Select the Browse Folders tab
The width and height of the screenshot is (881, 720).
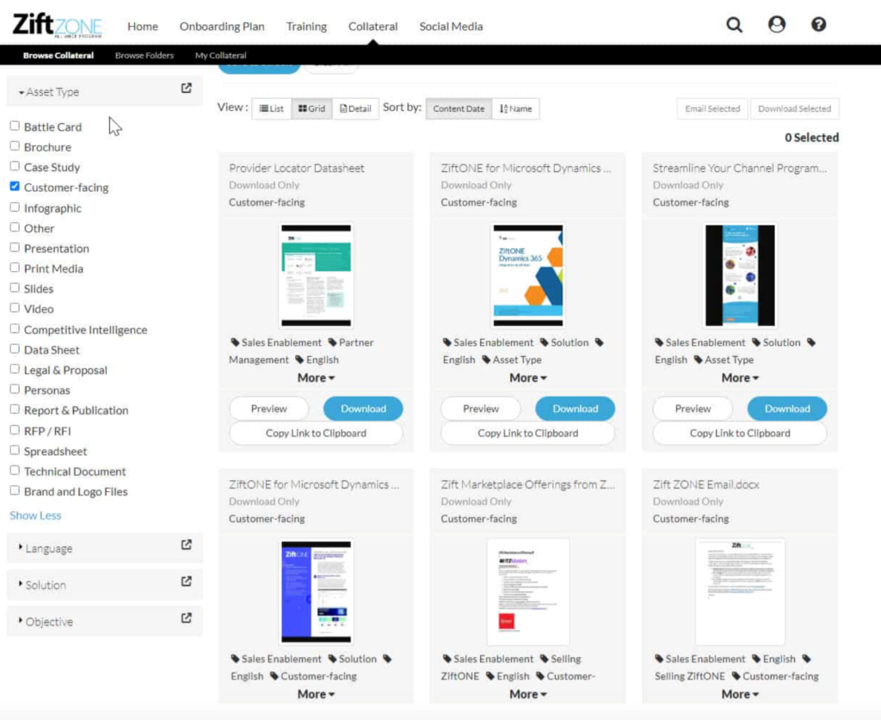click(145, 55)
